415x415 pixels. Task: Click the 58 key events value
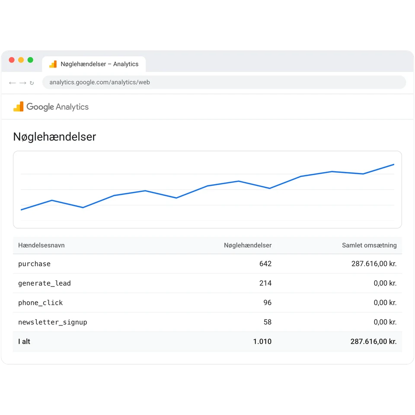(267, 322)
